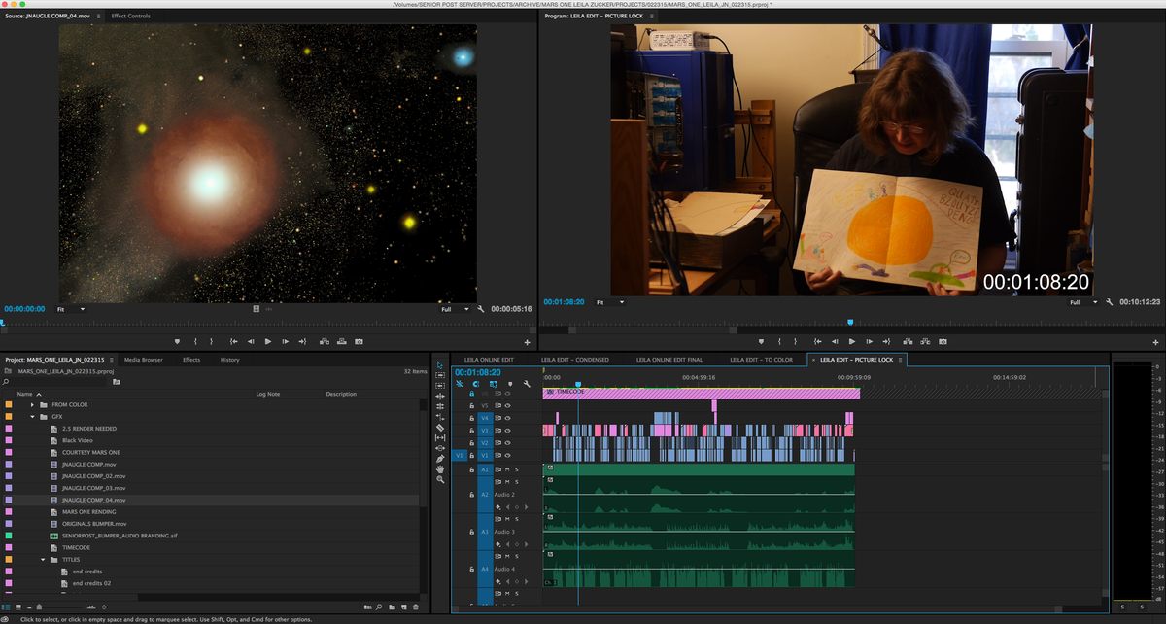Open Source monitor Fit zoom dropdown
This screenshot has width=1166, height=624.
[71, 309]
